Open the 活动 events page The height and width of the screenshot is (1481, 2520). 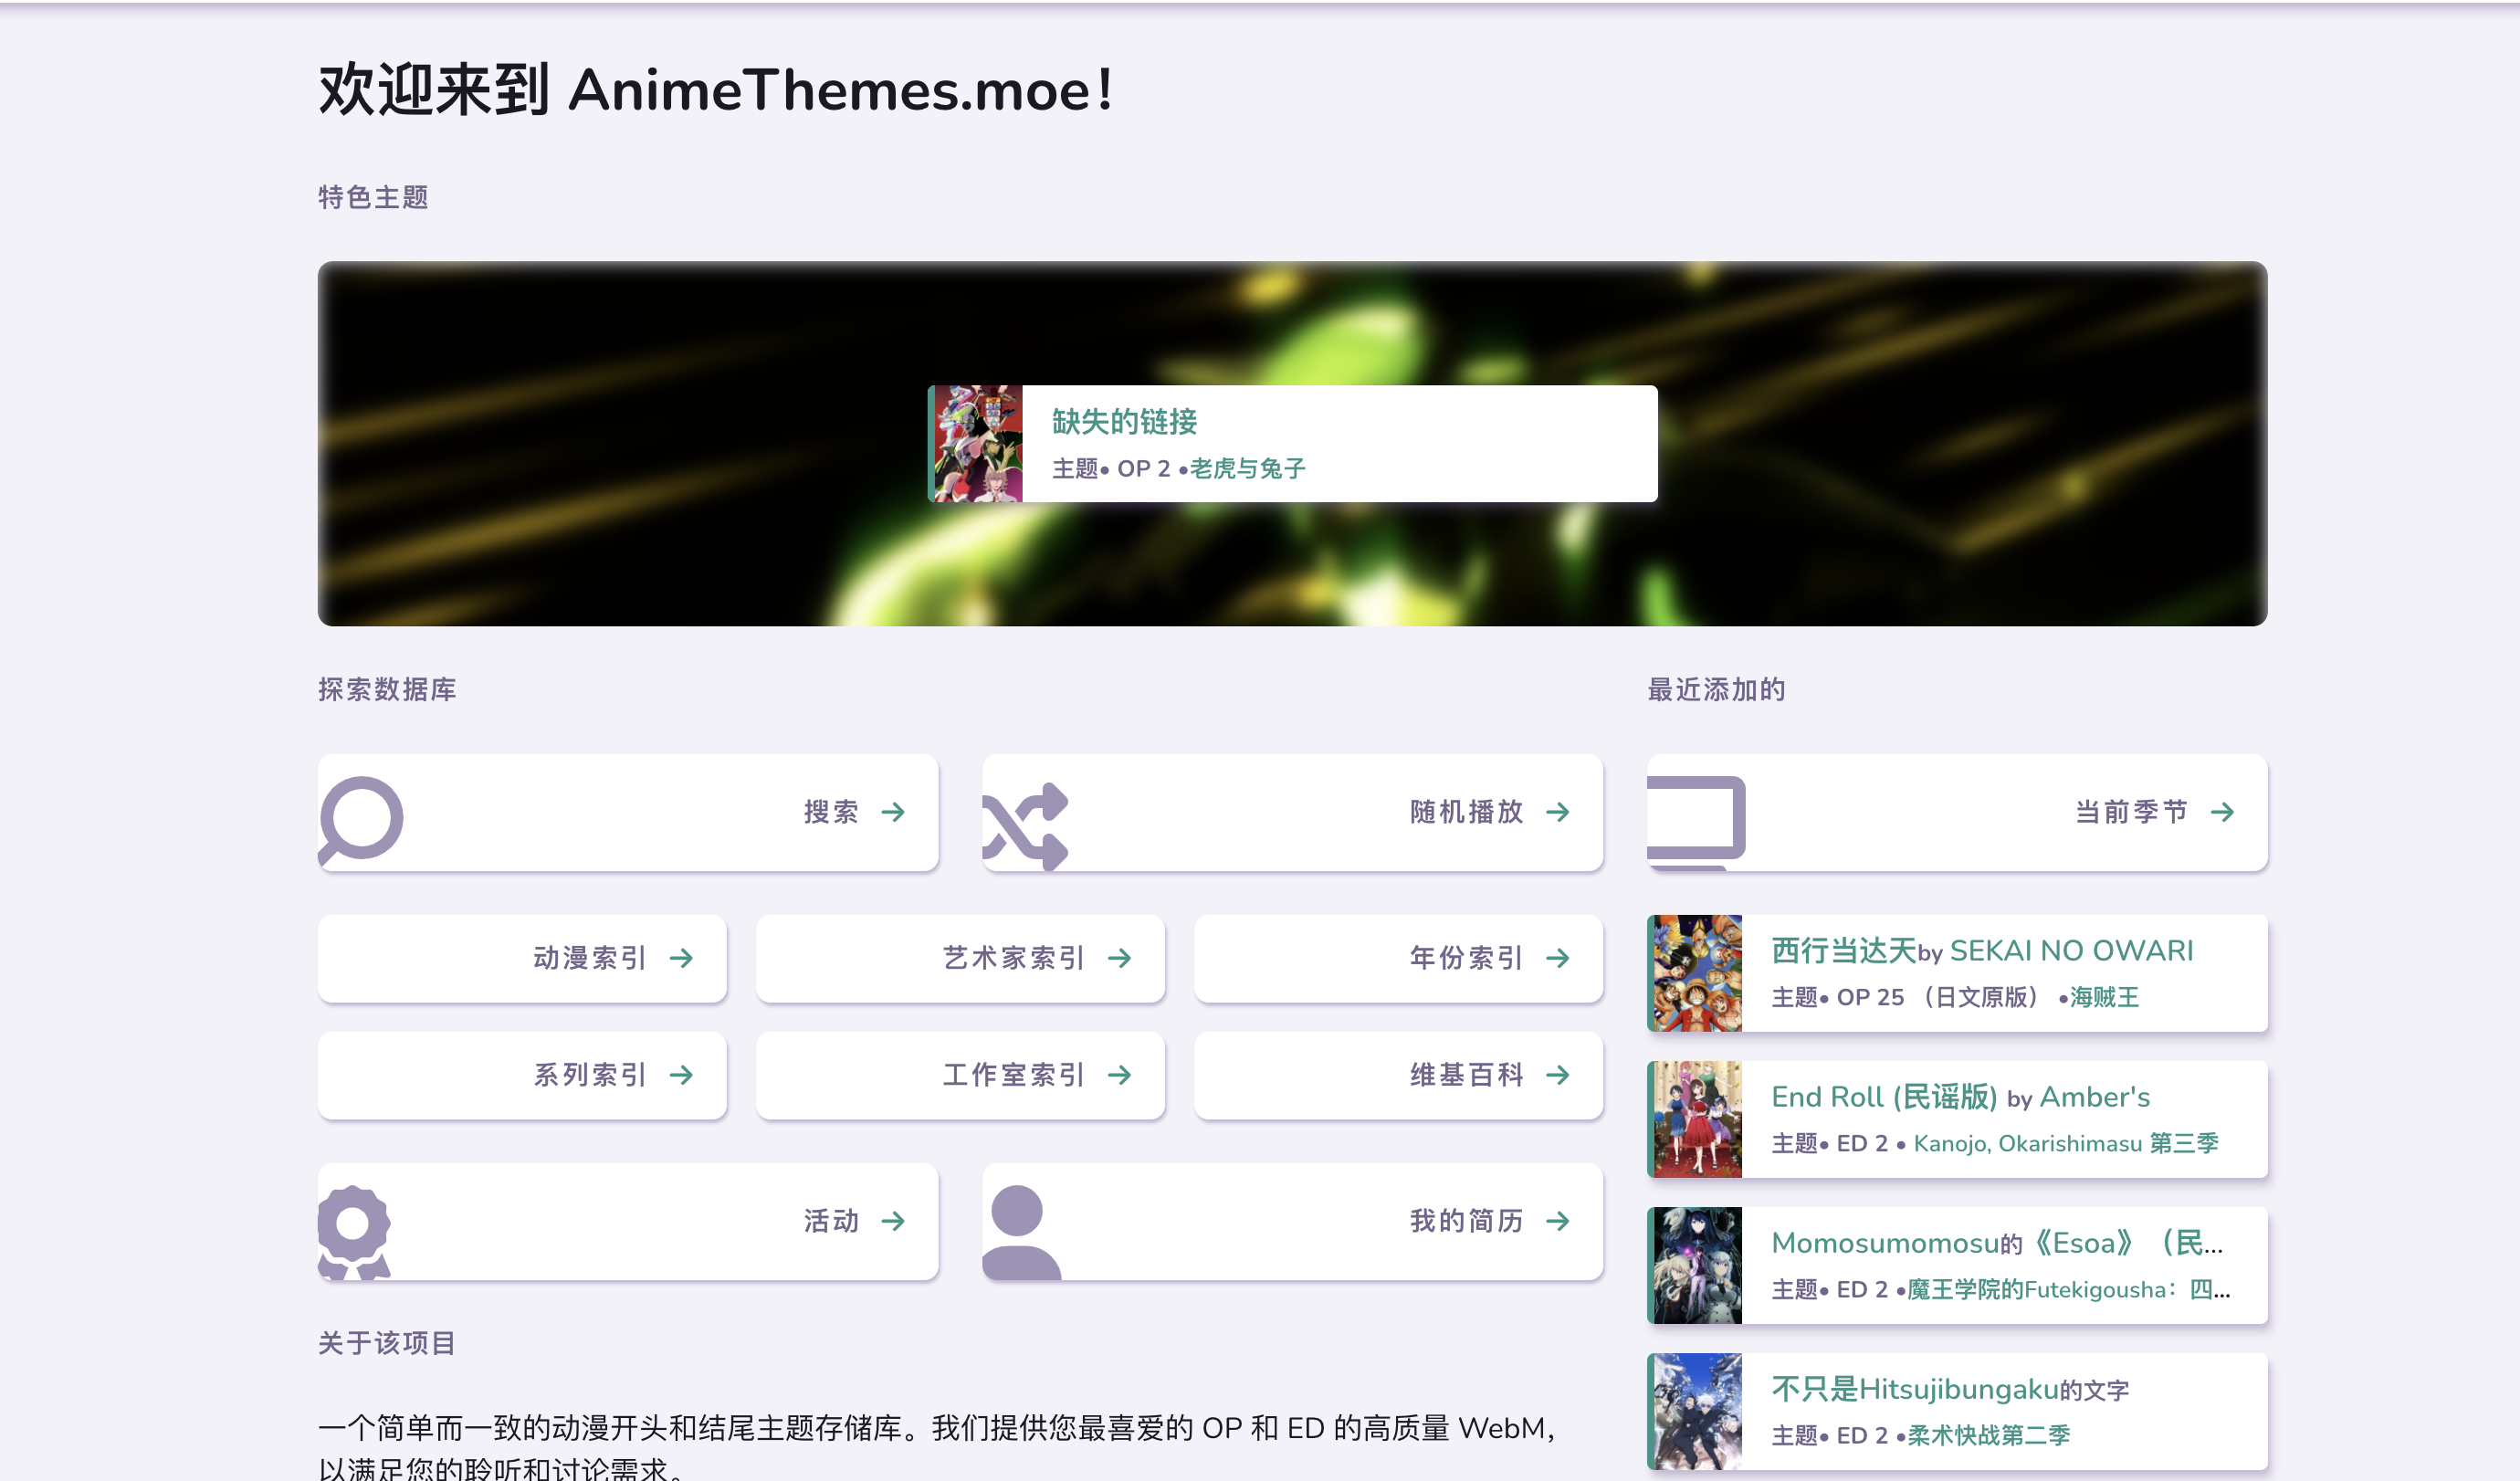click(x=628, y=1221)
